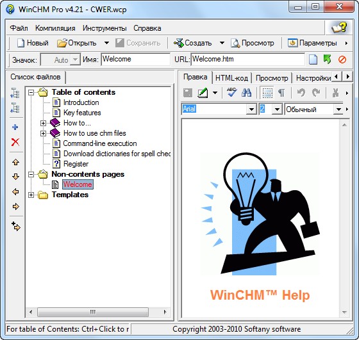
Task: Click the URL field with Welcome.htm
Action: (247, 59)
